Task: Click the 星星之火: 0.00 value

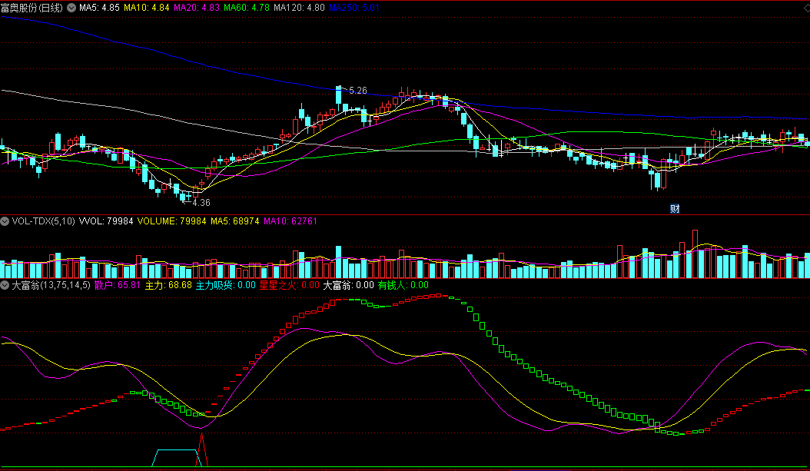Action: click(x=289, y=285)
